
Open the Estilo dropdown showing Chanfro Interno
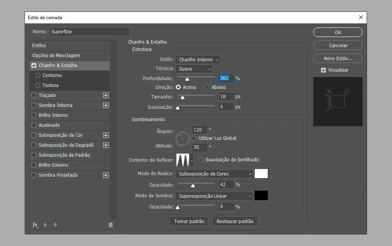pyautogui.click(x=198, y=59)
